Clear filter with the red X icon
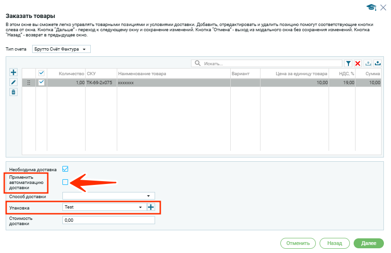The image size is (391, 253). [x=358, y=63]
